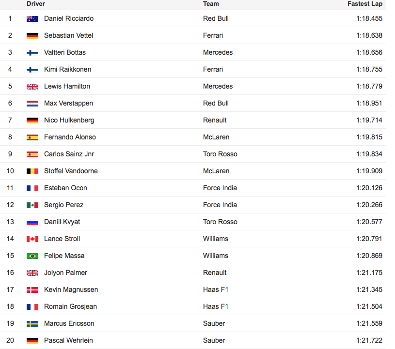The image size is (395, 349).
Task: Click the Brazilian flag next to Felipe Massa
Action: (x=32, y=256)
